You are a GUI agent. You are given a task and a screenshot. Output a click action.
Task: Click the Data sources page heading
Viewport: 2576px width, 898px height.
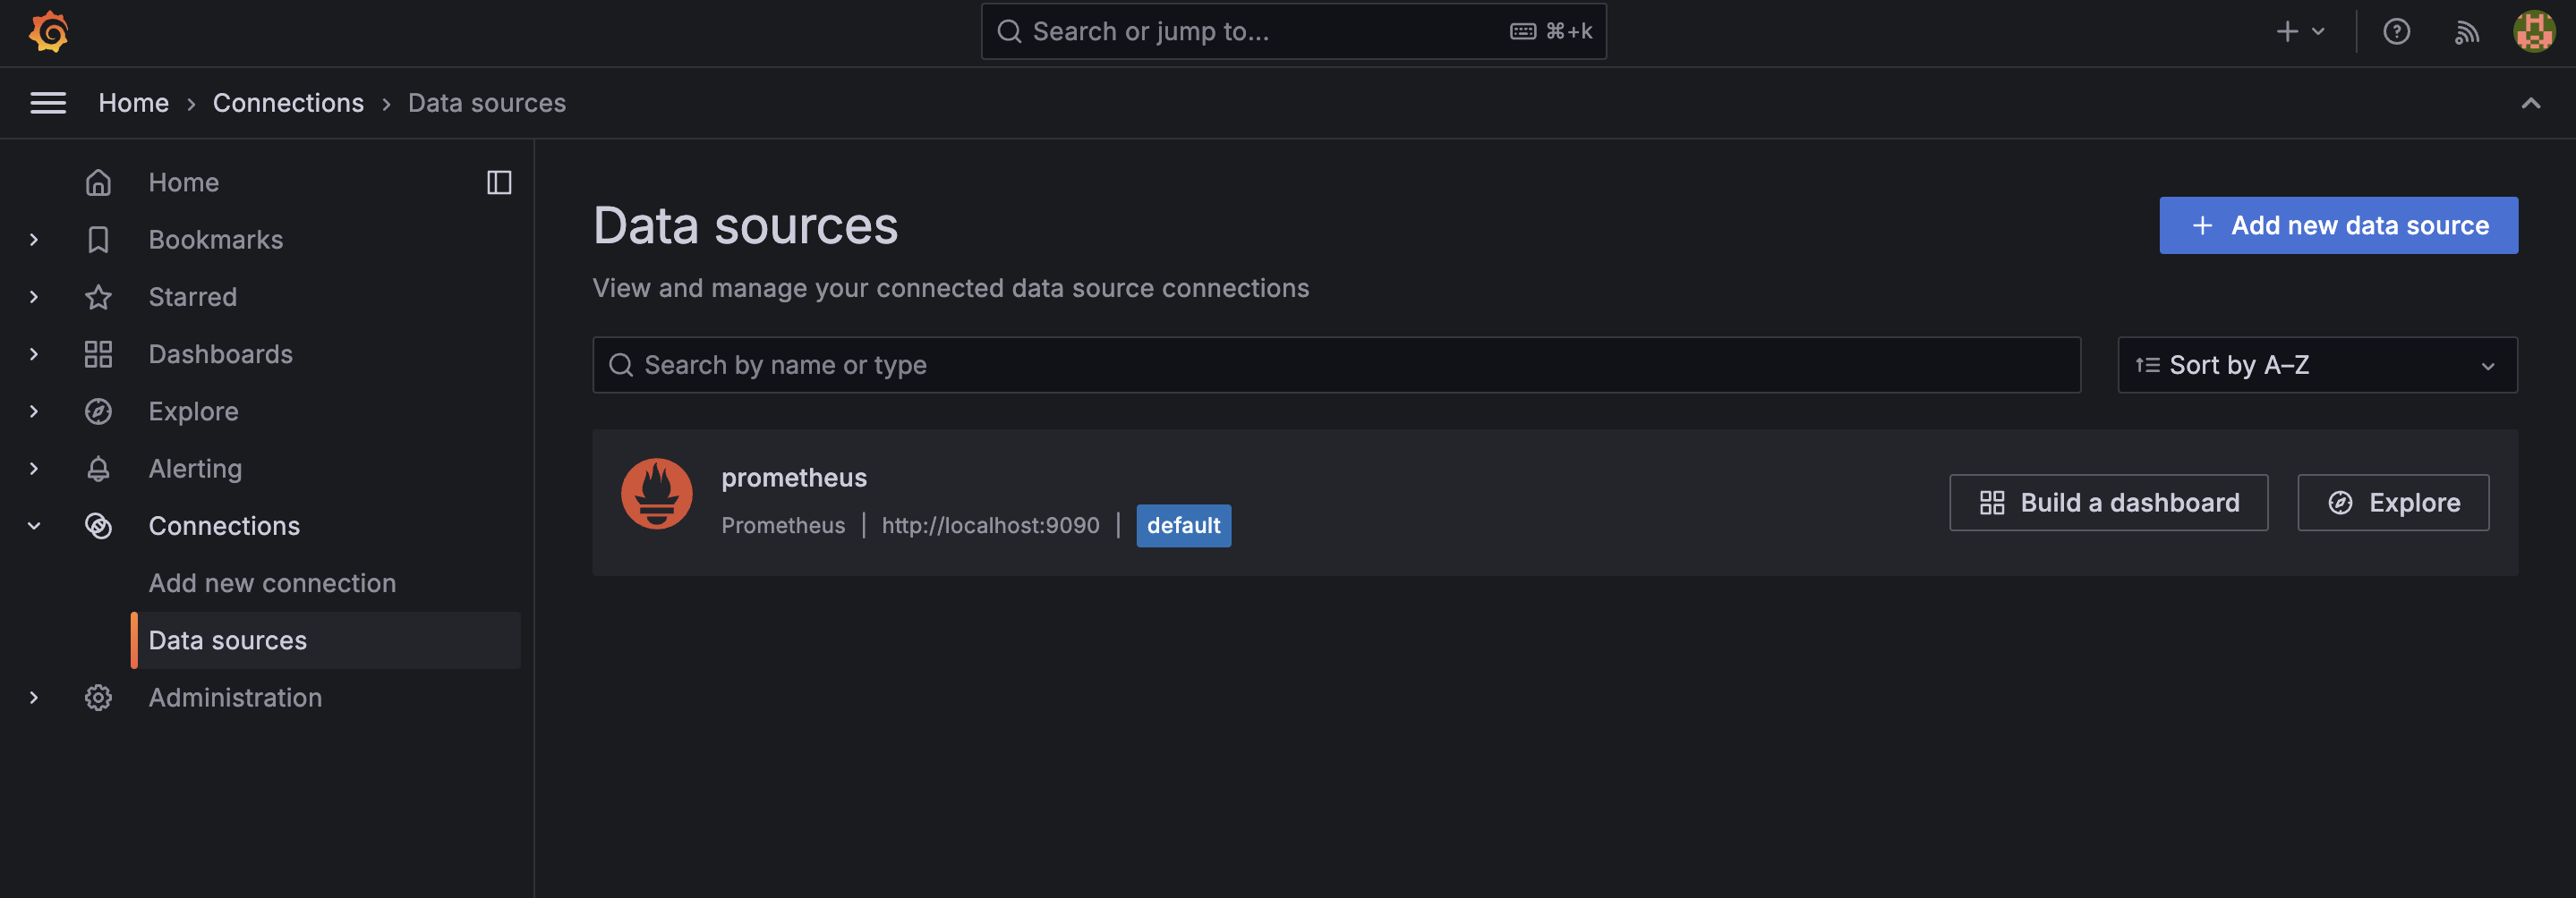tap(745, 225)
